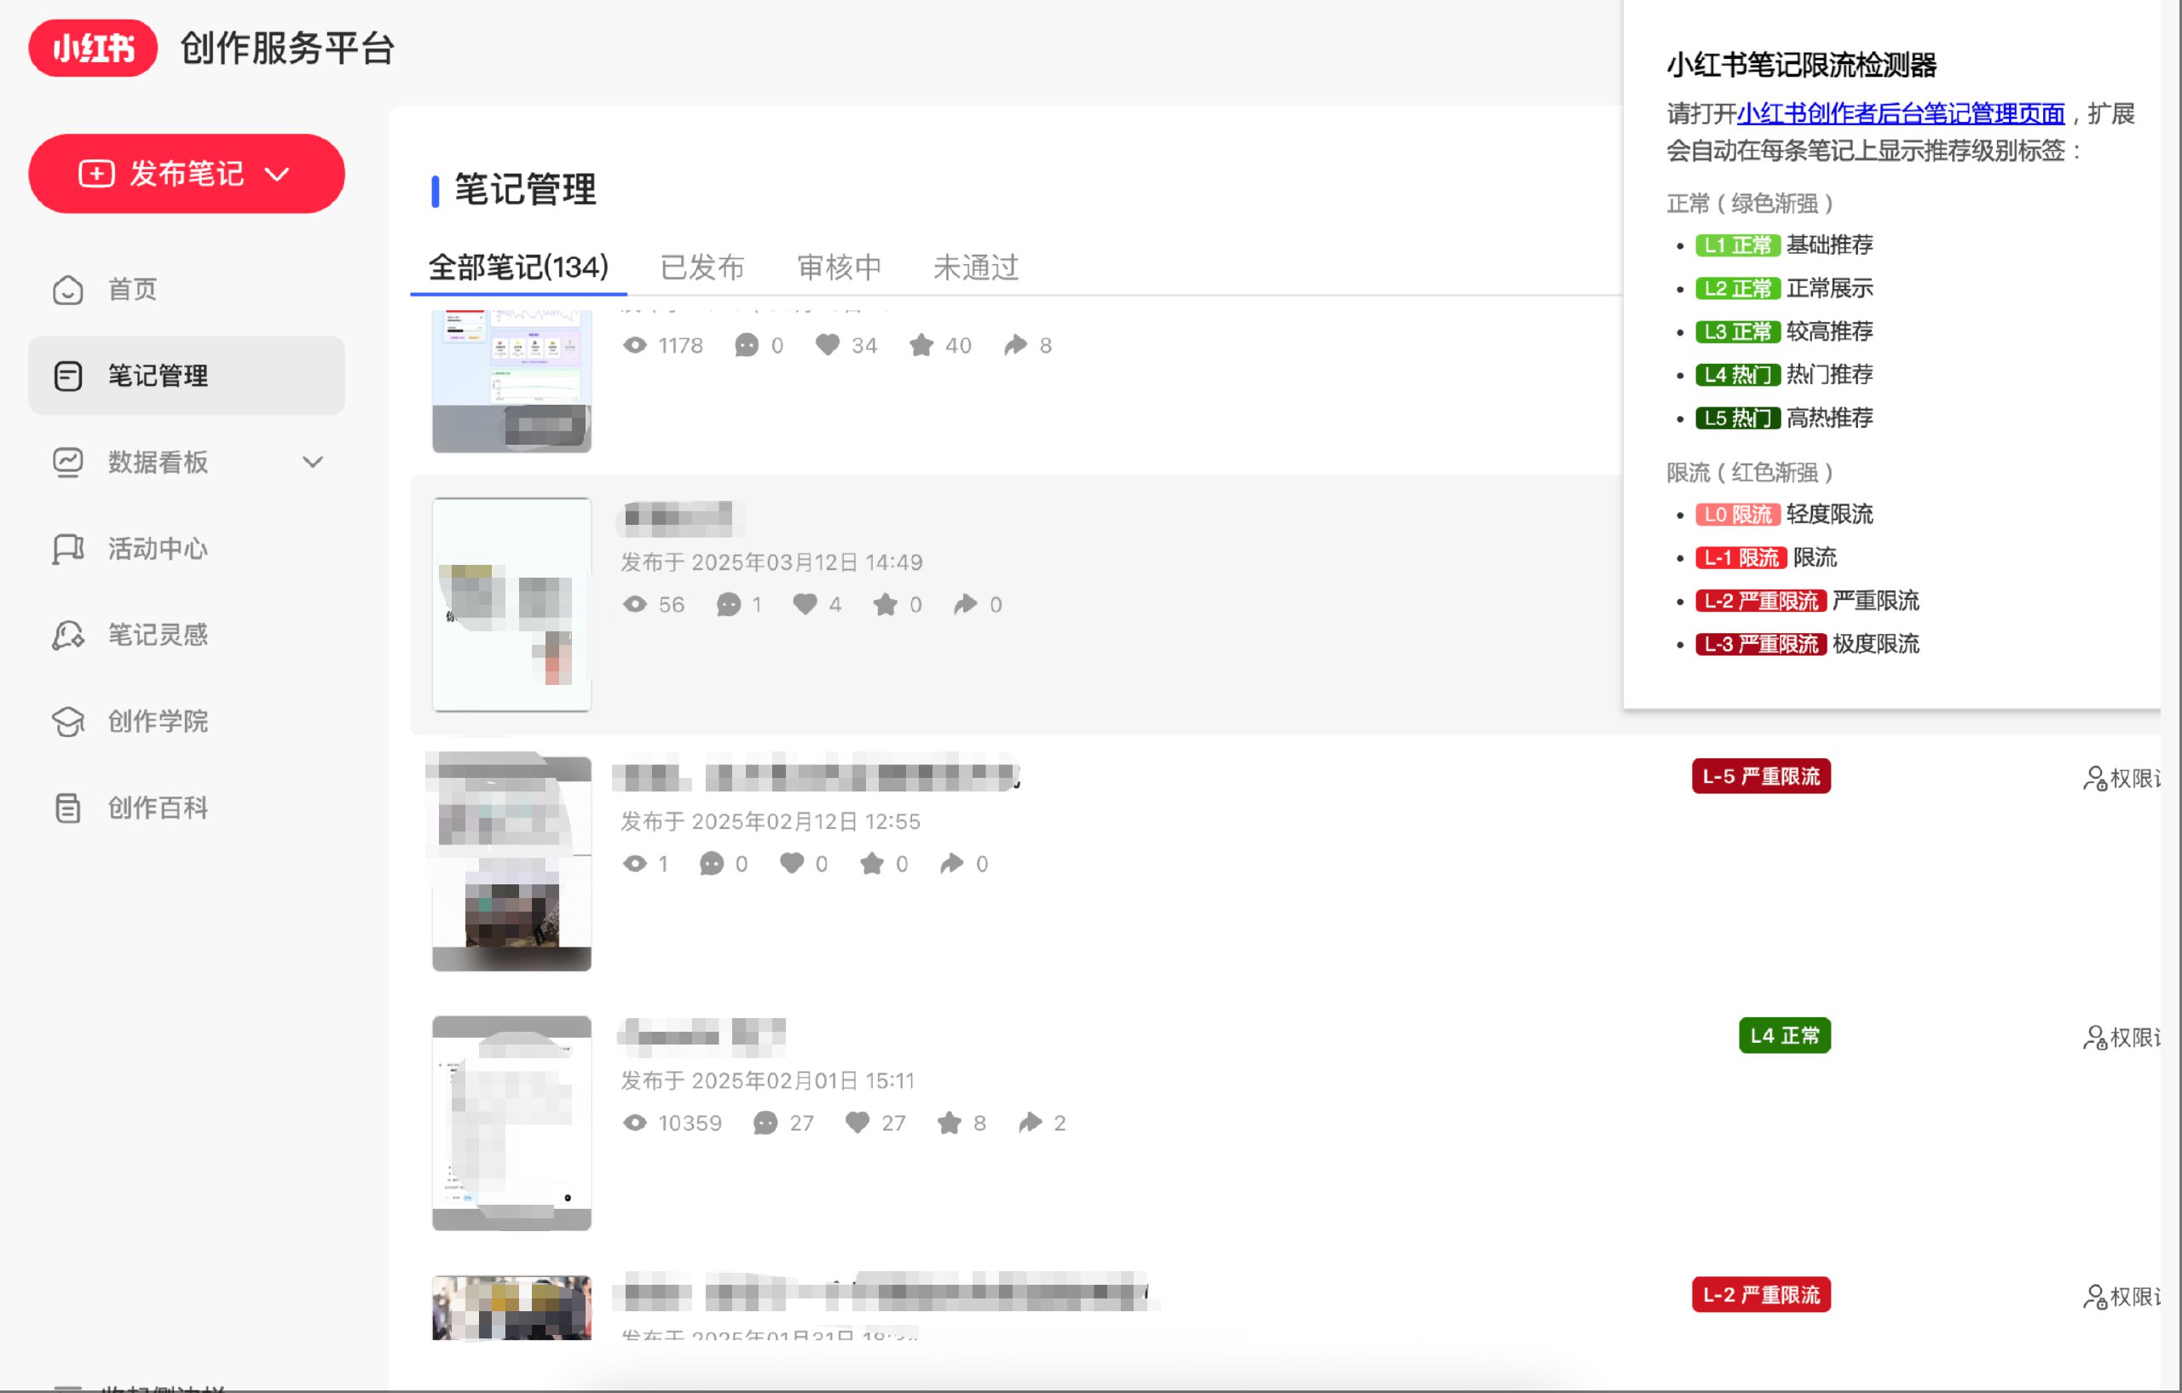
Task: Open 活动中心 in the sidebar
Action: point(156,548)
